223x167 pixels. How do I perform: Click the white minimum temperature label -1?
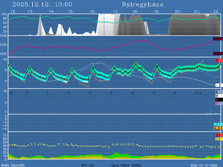coord(218,85)
